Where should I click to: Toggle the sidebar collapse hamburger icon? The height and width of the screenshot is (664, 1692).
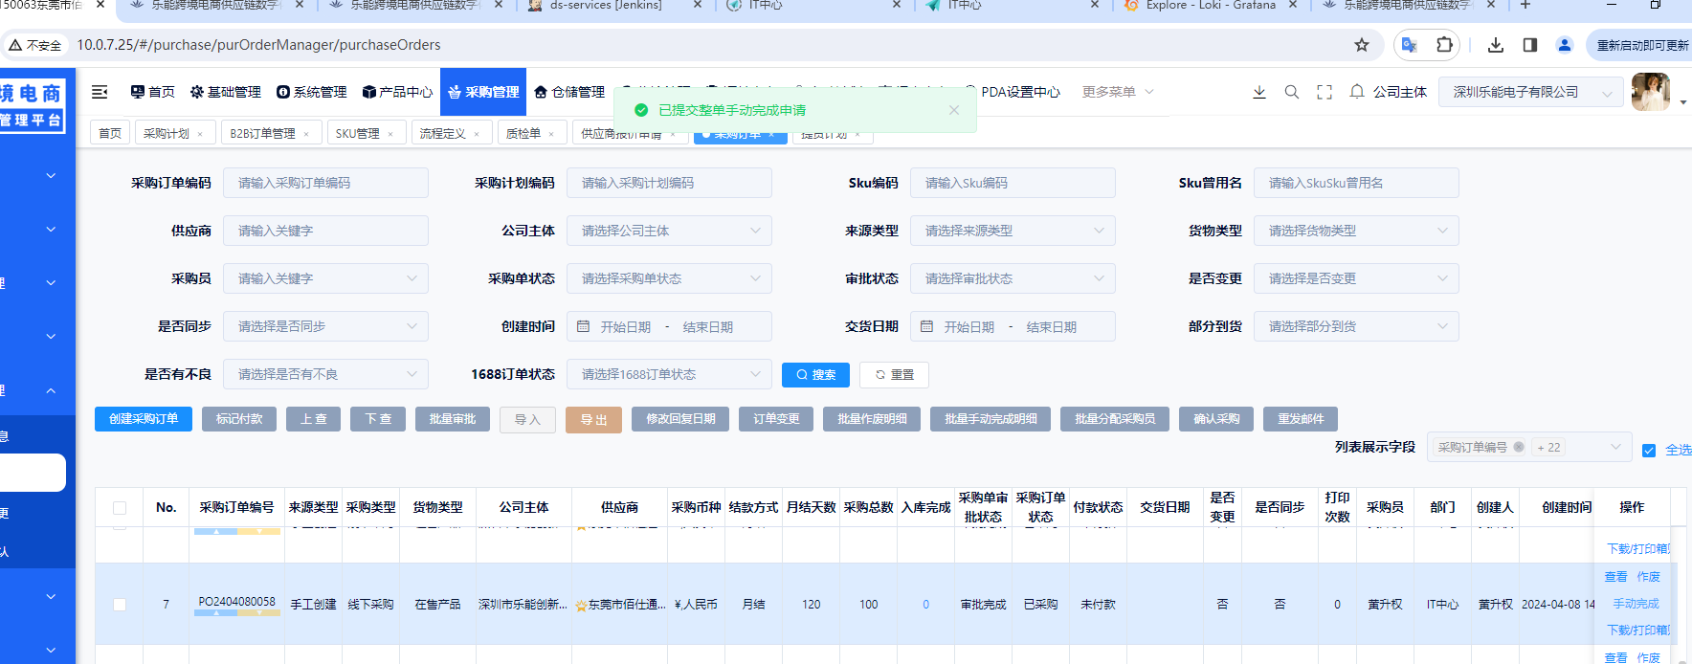pos(100,92)
